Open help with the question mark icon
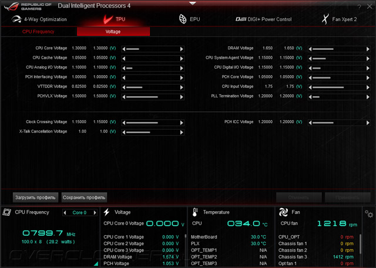Viewport: 376px width, 268px height. coord(359,7)
